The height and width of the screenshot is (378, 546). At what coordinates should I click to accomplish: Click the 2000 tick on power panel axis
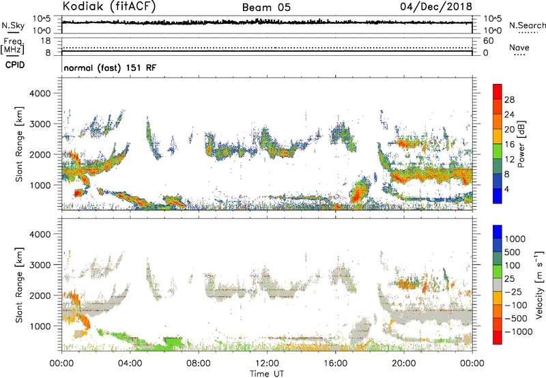coord(40,154)
